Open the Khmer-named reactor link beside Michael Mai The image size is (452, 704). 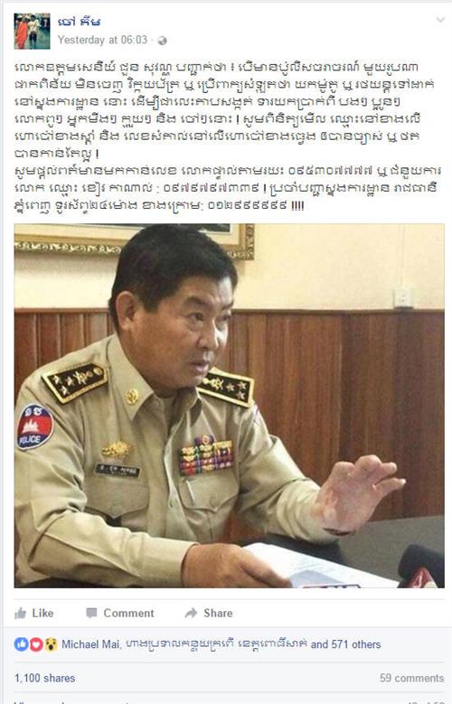pos(215,644)
